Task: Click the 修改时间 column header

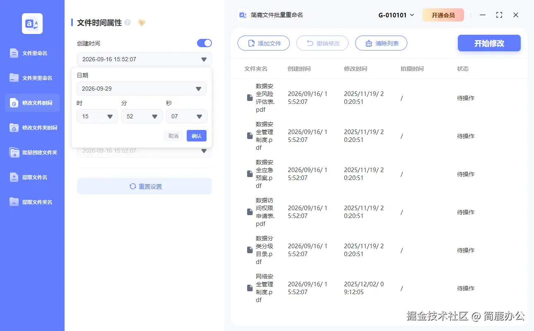Action: 356,69
